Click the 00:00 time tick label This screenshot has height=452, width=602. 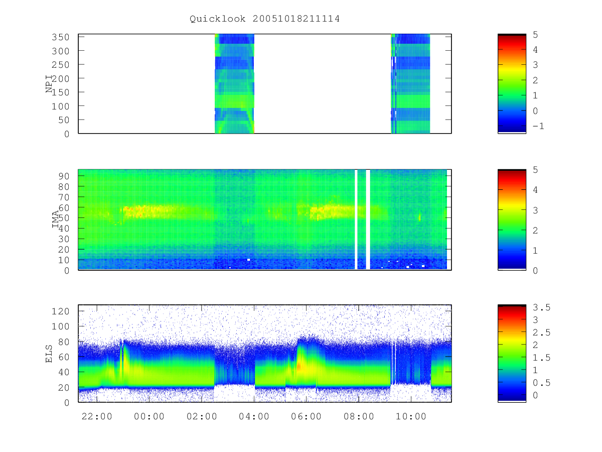[149, 416]
